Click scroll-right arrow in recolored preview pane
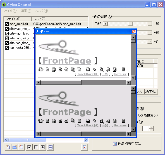The width and height of the screenshot is (165, 155). (x=128, y=134)
